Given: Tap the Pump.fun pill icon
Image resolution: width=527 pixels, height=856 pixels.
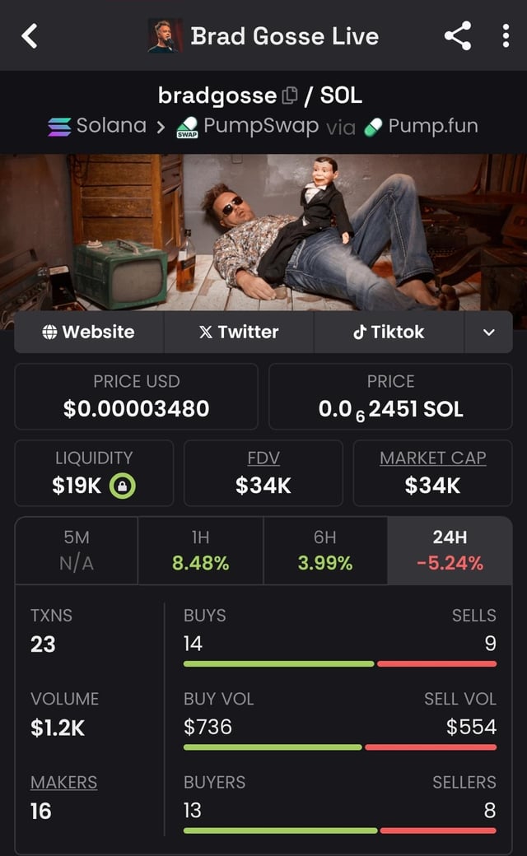Looking at the screenshot, I should pyautogui.click(x=374, y=126).
